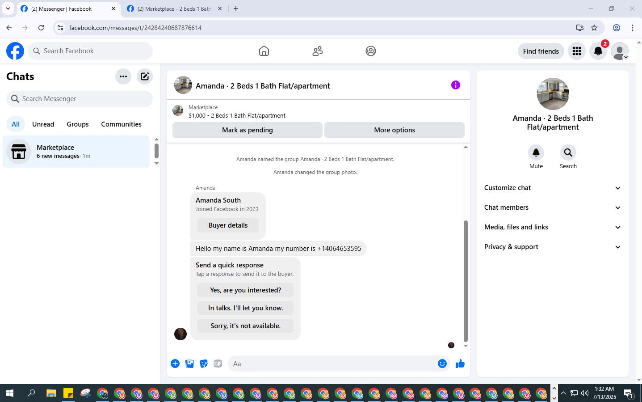
Task: Open volume control in system tray
Action: pyautogui.click(x=585, y=394)
